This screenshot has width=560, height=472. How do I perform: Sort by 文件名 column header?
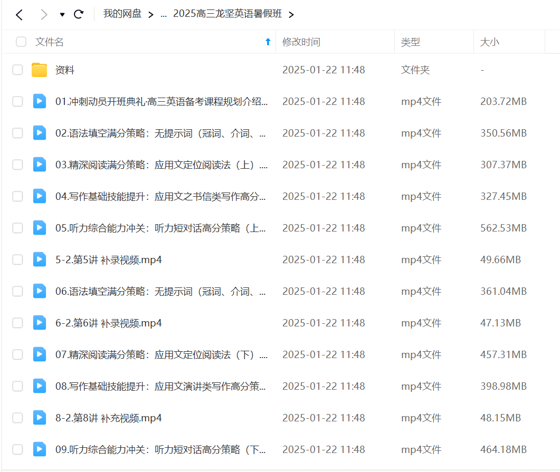(x=49, y=42)
